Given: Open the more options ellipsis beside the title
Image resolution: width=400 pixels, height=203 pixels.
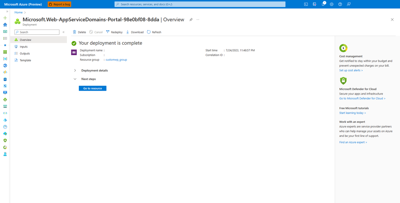Looking at the screenshot, I should [x=198, y=20].
